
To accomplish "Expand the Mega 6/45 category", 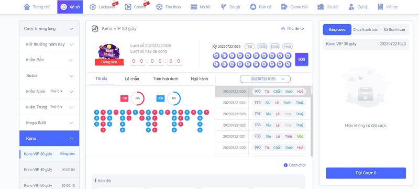I will coord(49,123).
